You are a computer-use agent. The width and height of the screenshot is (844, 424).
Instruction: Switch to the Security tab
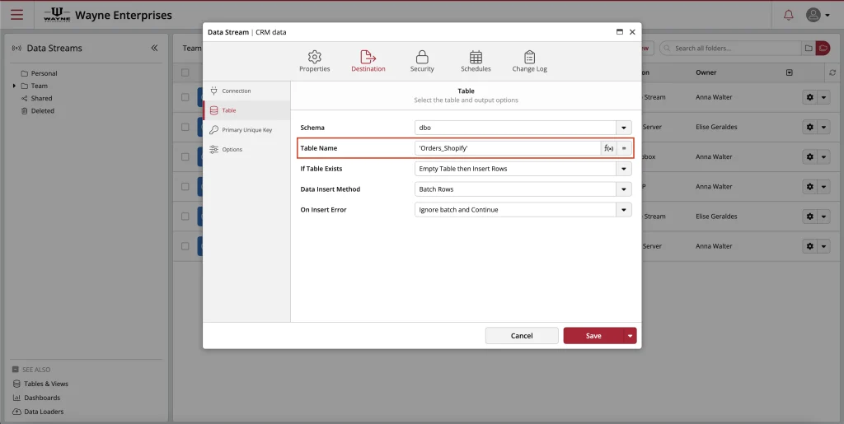pyautogui.click(x=422, y=61)
